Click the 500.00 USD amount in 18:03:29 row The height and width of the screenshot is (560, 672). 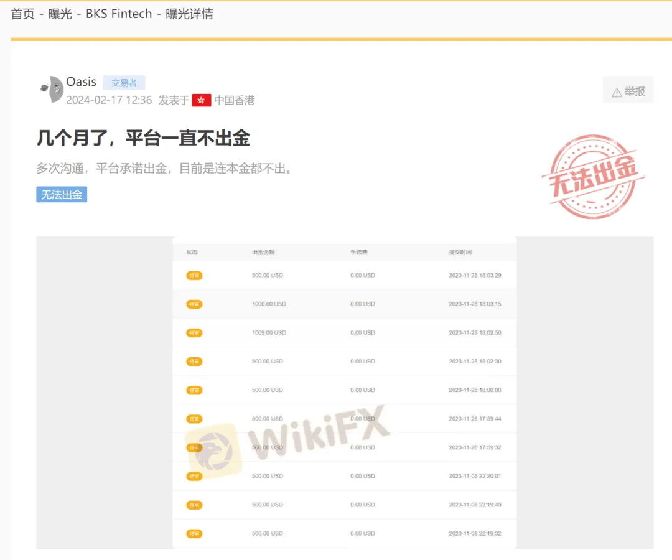point(268,275)
